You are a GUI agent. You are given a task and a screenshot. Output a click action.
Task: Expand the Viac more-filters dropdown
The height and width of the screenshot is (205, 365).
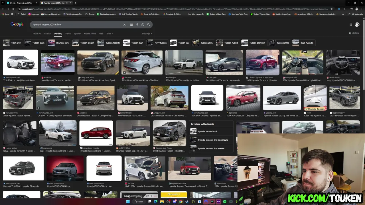tap(109, 34)
